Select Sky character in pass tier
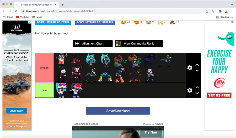The width and height of the screenshot is (236, 138). [x=61, y=90]
